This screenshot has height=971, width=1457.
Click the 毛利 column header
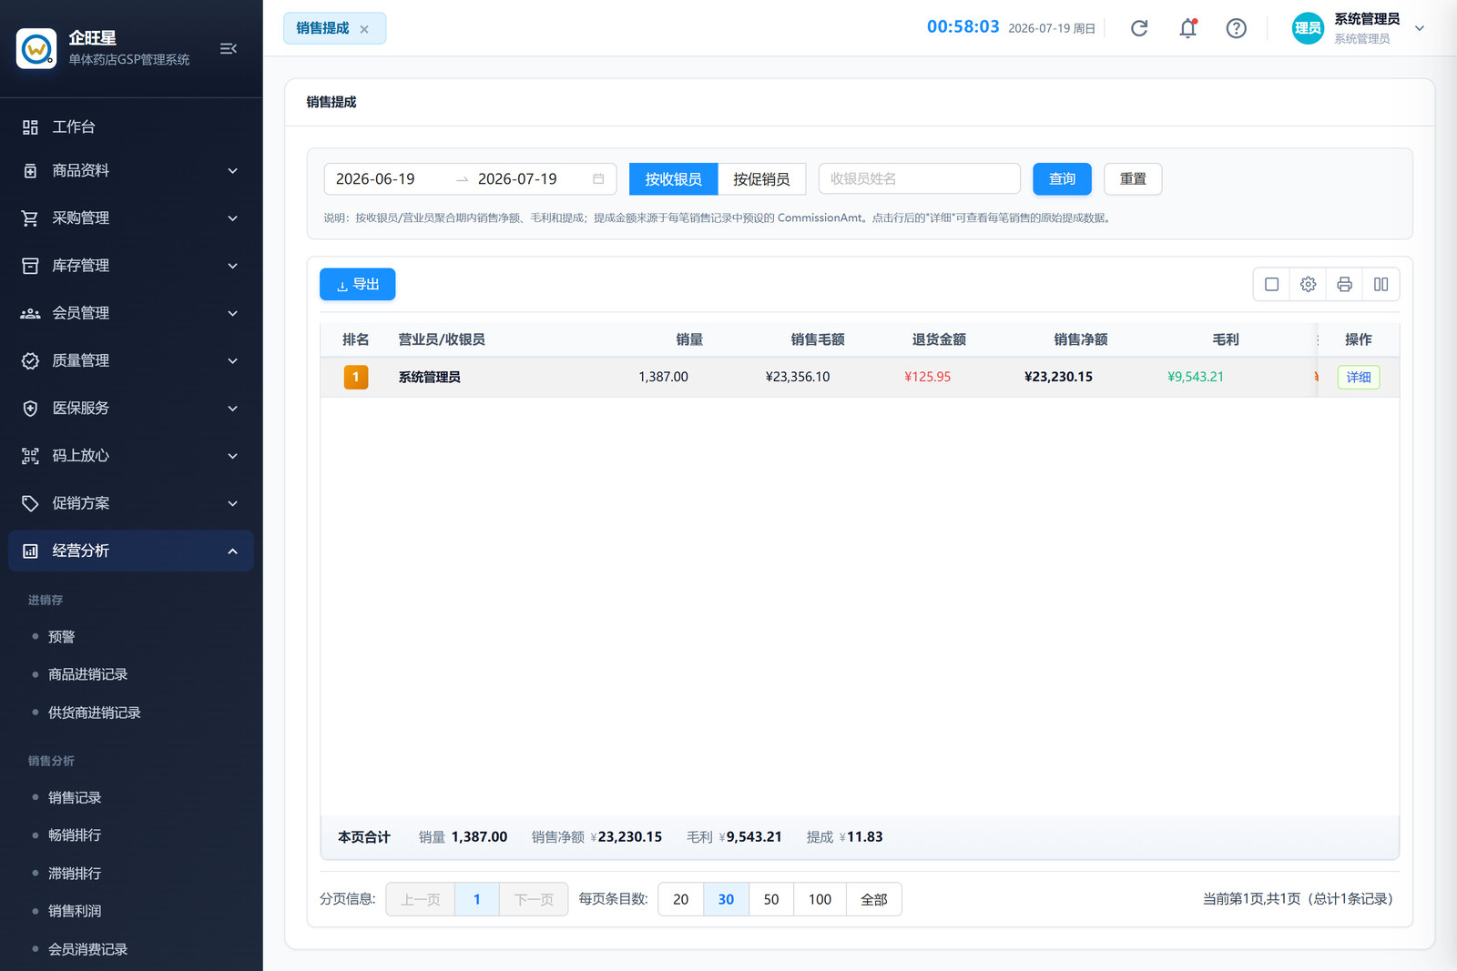(1226, 339)
